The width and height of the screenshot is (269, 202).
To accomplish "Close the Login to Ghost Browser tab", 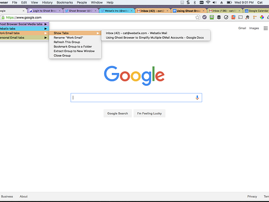I will (x=59, y=11).
